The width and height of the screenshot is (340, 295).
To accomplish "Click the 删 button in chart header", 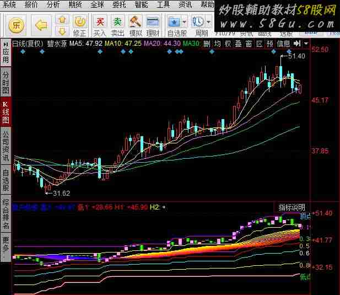I will 207,44.
